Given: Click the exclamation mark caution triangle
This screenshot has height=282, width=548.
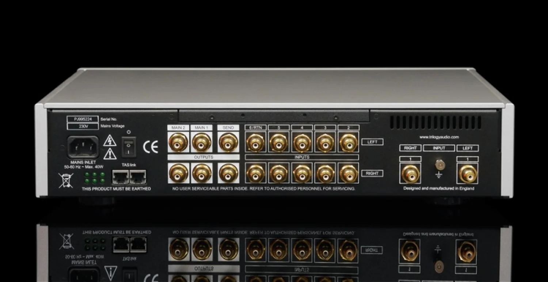Looking at the screenshot, I should click(x=110, y=154).
